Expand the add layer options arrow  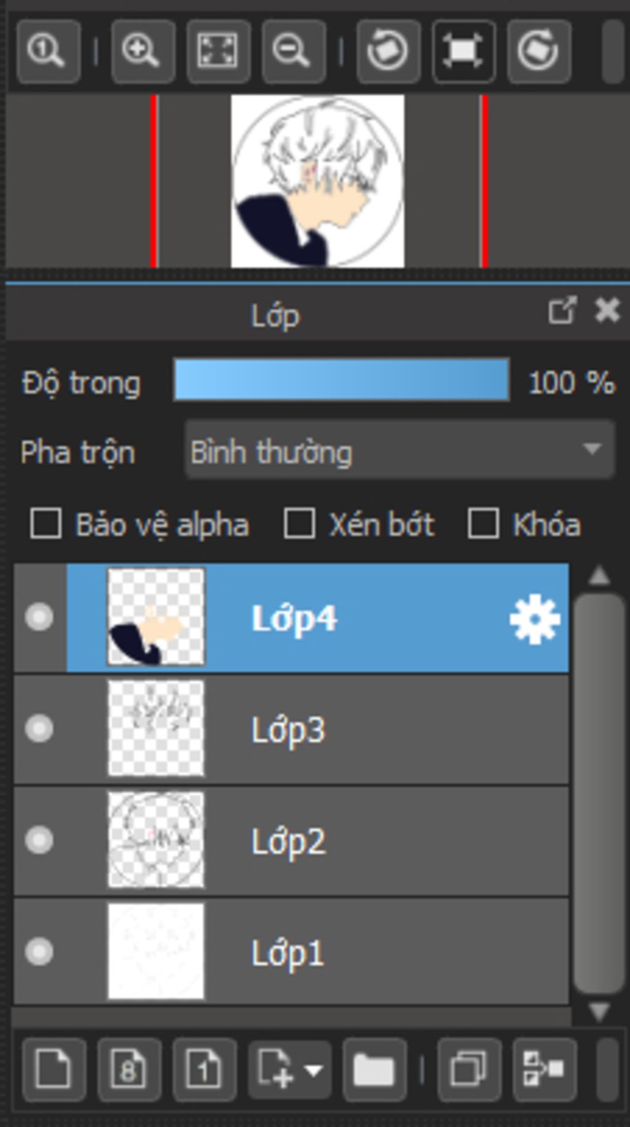314,1070
